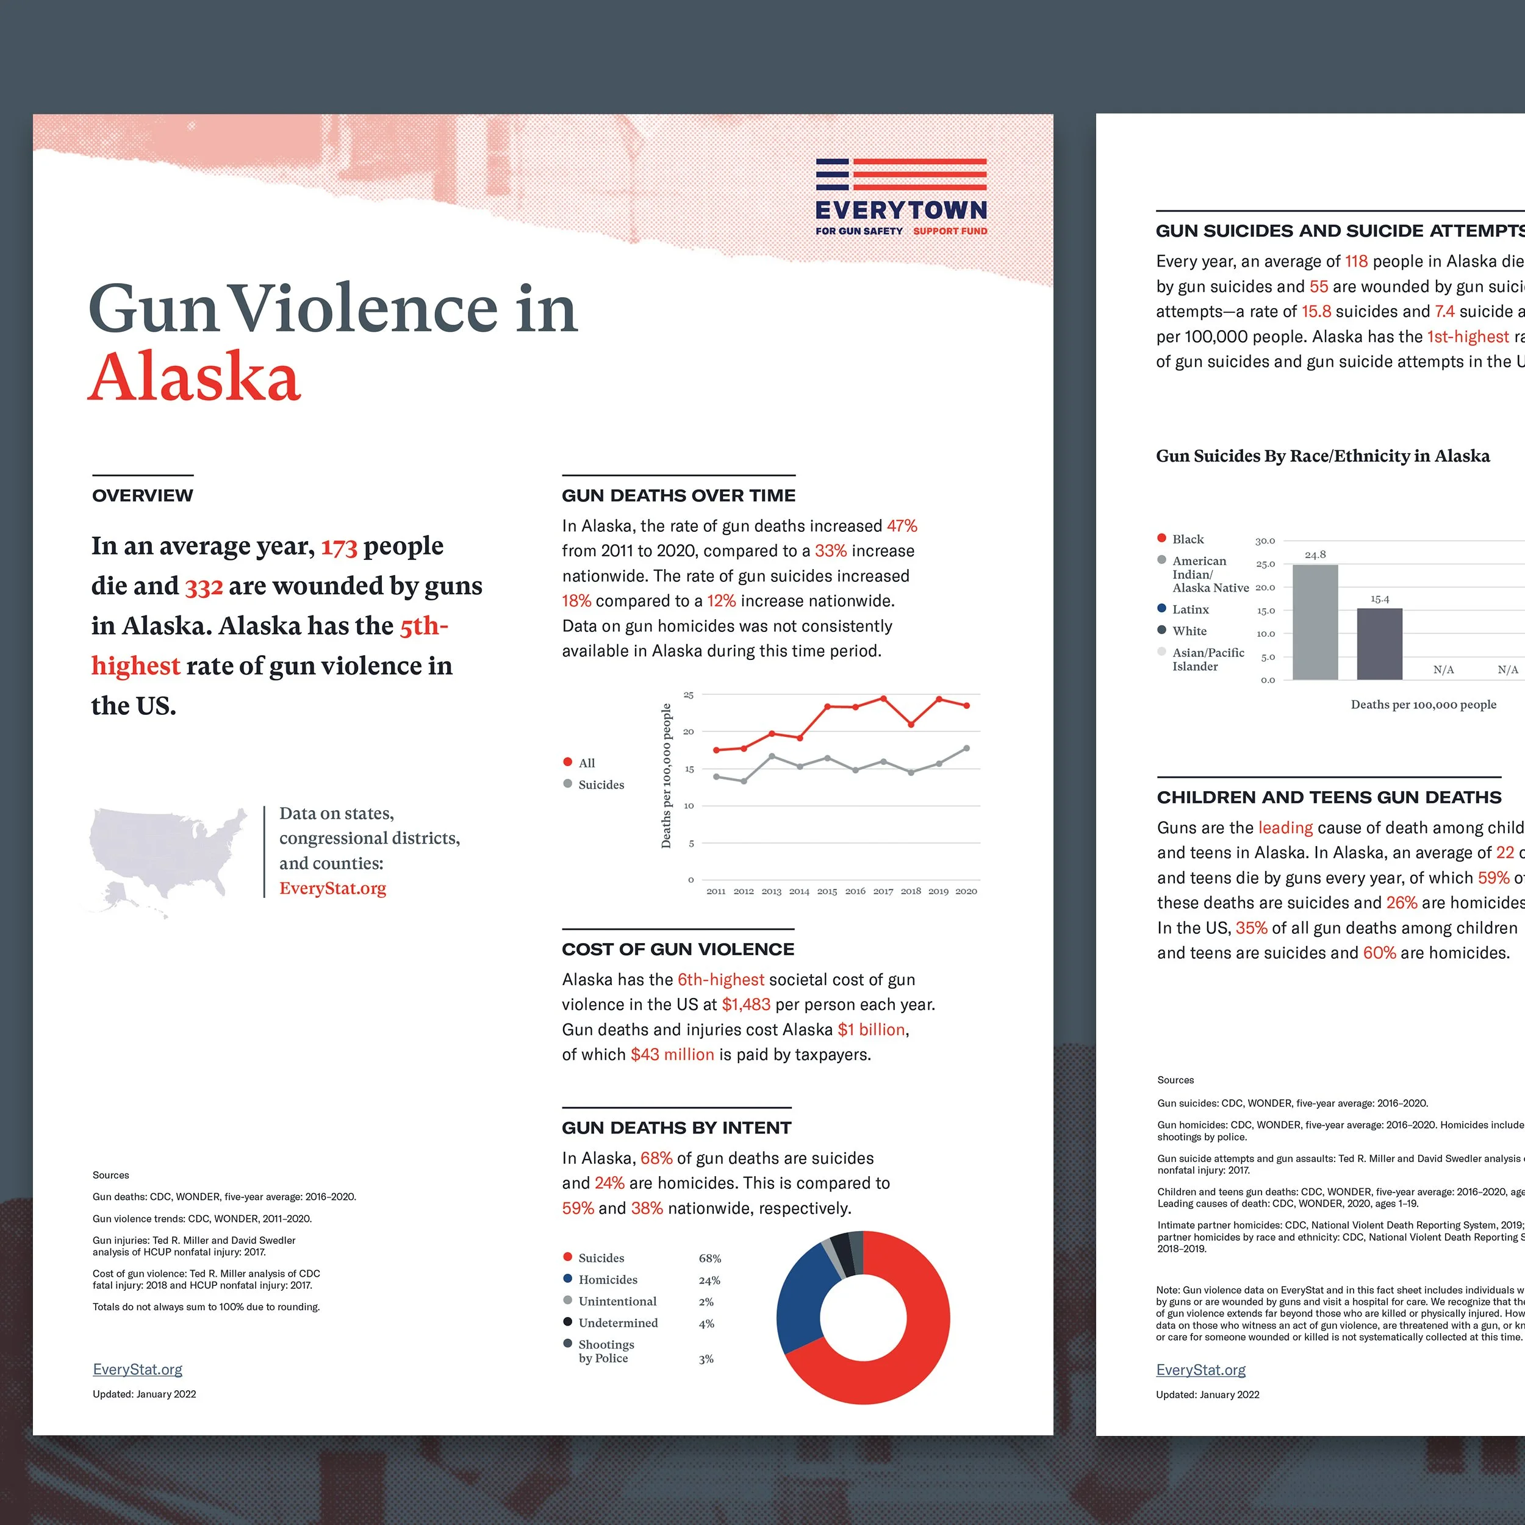
Task: Select the grey bar labeled 24.8
Action: point(1315,622)
